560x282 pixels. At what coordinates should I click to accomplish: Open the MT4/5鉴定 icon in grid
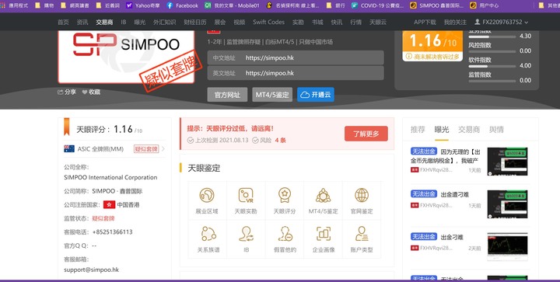[x=324, y=195]
